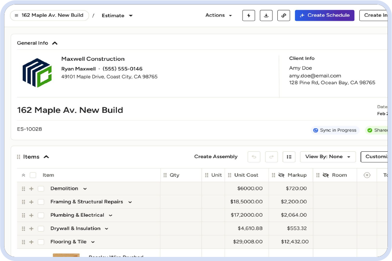Click the redo arrow in Items toolbar
392x261 pixels.
(x=271, y=157)
